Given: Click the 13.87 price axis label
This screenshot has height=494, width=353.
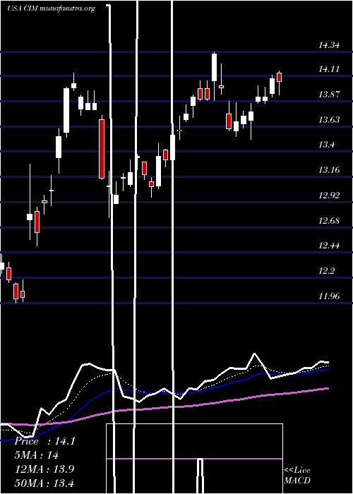Looking at the screenshot, I should 329,94.
